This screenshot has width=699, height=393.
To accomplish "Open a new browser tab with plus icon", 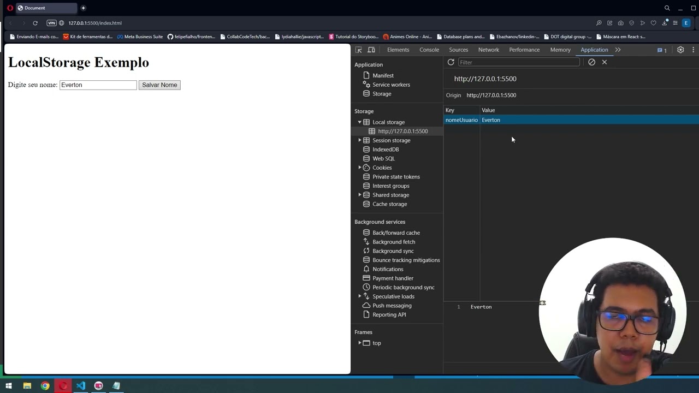I will pyautogui.click(x=83, y=8).
